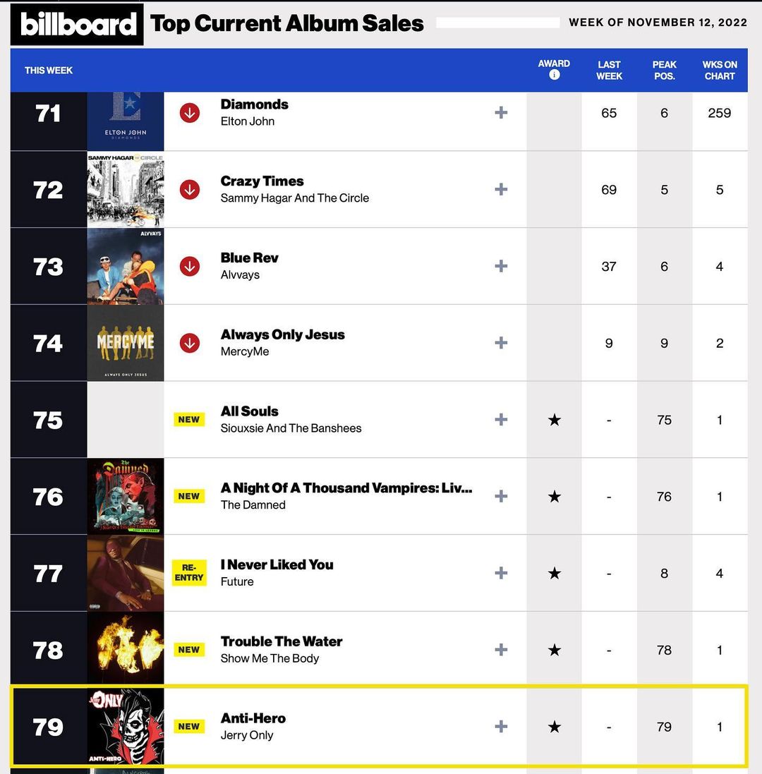This screenshot has width=762, height=774.
Task: Expand the Crazy Times row with plus
Action: [x=501, y=189]
